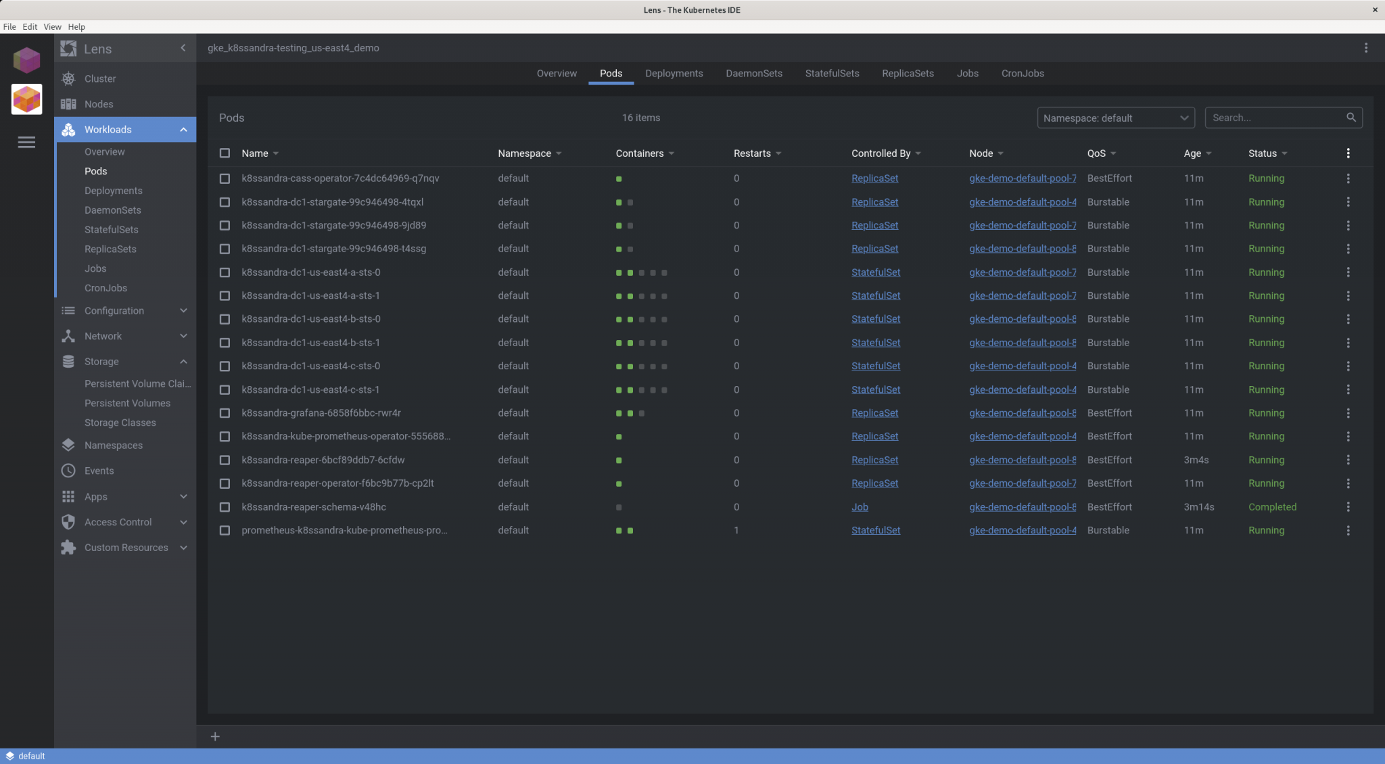Open table column options kebab in the header
Image resolution: width=1385 pixels, height=764 pixels.
1348,153
